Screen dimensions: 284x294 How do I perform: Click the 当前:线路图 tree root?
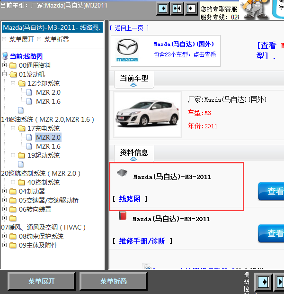26,56
